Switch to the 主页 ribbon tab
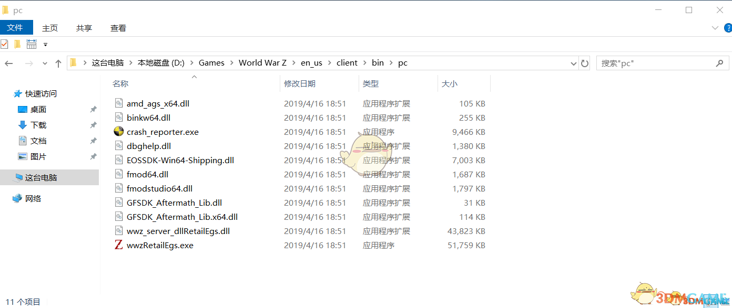The height and width of the screenshot is (308, 732). pyautogui.click(x=50, y=28)
